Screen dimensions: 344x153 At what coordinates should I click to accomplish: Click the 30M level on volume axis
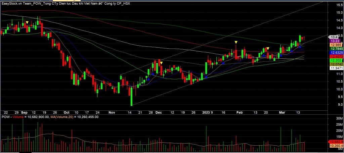tap(339, 118)
